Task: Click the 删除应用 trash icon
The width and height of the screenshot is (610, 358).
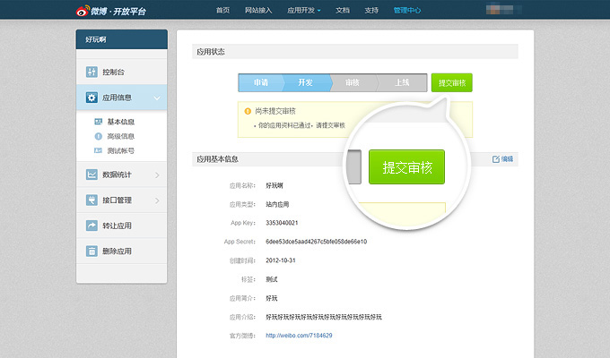Action: point(91,251)
